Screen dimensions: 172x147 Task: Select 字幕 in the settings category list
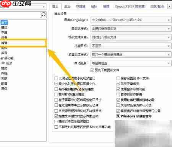4,33
